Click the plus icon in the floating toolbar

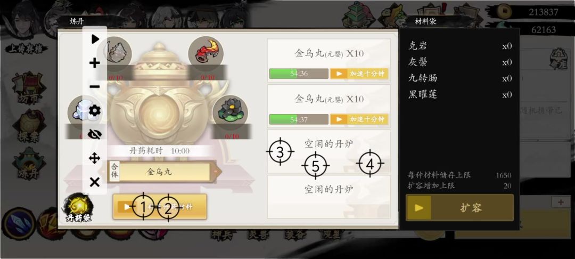(95, 63)
